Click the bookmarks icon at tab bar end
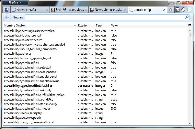Viewport: 195px width, 129px height. point(189,10)
